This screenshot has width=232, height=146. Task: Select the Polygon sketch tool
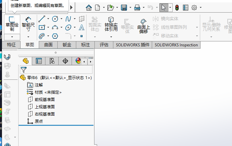(55, 36)
